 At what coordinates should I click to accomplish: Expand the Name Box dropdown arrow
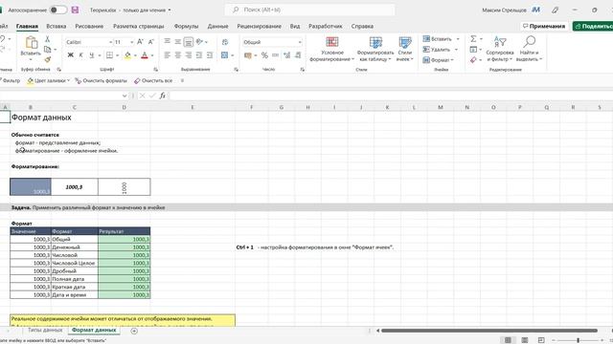pyautogui.click(x=125, y=96)
